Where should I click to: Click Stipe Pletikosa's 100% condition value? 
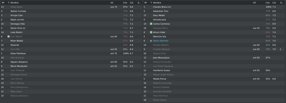click(126, 53)
